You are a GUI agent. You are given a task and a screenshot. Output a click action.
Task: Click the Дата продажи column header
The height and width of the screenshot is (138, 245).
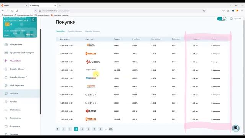[x=65, y=39]
